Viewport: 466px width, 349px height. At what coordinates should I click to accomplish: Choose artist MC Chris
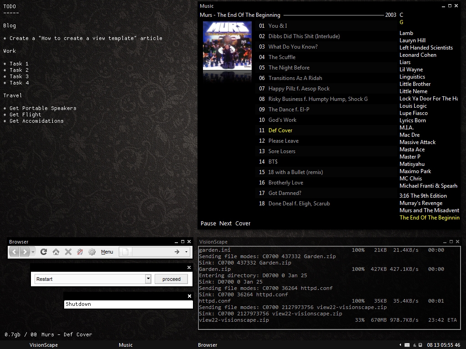[x=410, y=178]
